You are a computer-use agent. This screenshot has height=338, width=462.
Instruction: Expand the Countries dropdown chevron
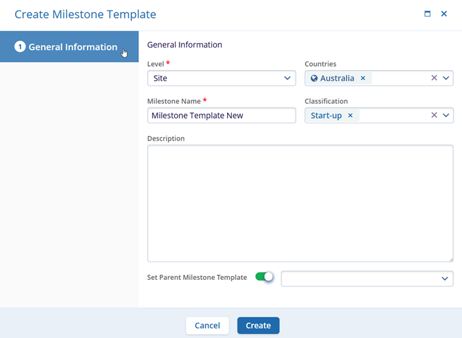coord(446,78)
